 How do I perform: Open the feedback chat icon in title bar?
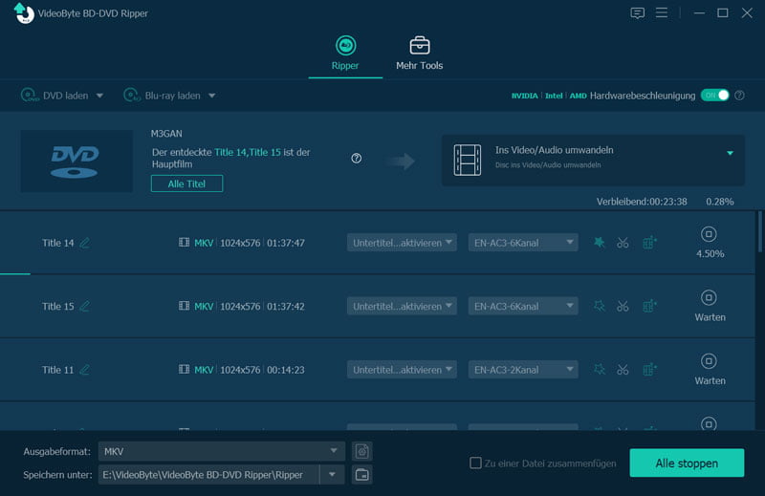(x=638, y=13)
